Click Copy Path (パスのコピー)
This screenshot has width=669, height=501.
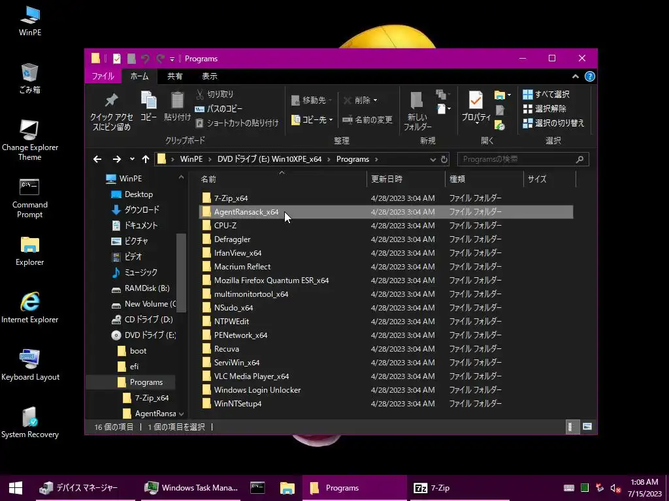[x=218, y=109]
